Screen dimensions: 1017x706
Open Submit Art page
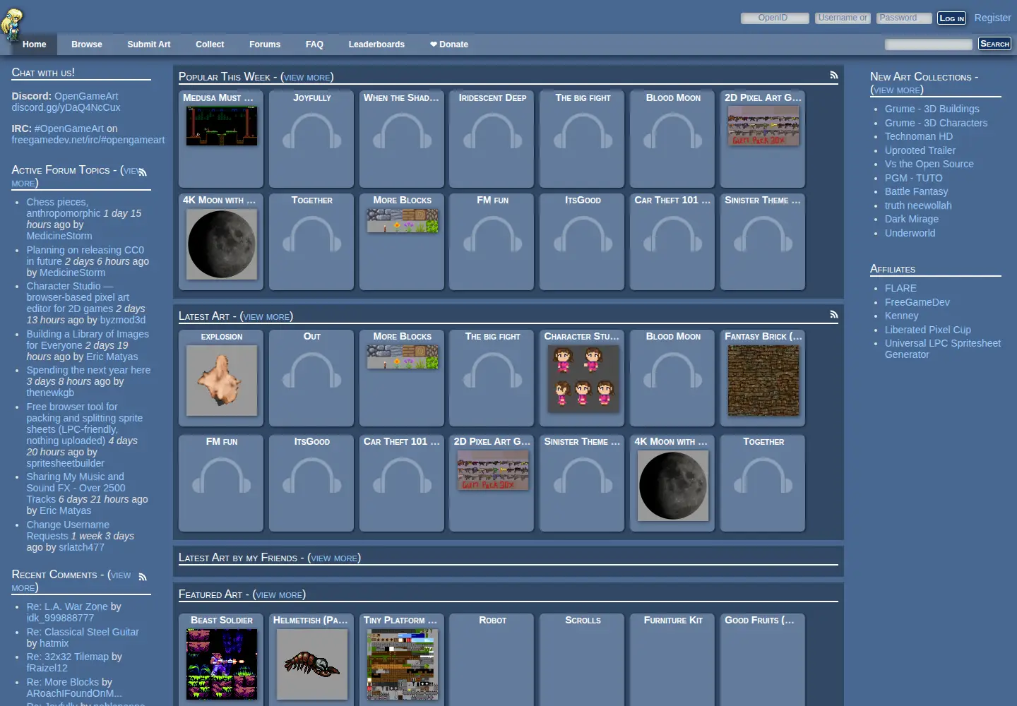[149, 44]
